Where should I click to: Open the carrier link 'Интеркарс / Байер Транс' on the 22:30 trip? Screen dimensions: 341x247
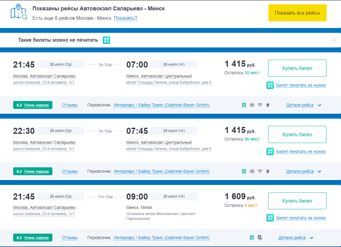162,171
